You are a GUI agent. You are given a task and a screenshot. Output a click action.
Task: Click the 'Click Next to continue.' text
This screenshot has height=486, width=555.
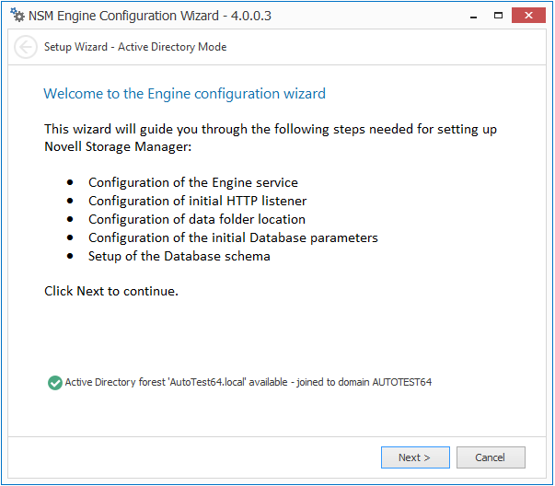111,291
